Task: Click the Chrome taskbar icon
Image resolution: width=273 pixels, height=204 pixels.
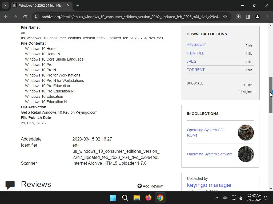Action: tap(160, 198)
